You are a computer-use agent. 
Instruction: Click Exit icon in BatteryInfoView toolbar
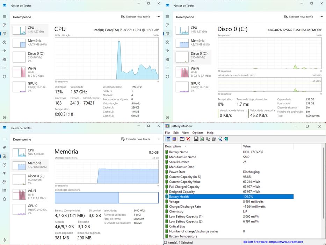coord(226,139)
